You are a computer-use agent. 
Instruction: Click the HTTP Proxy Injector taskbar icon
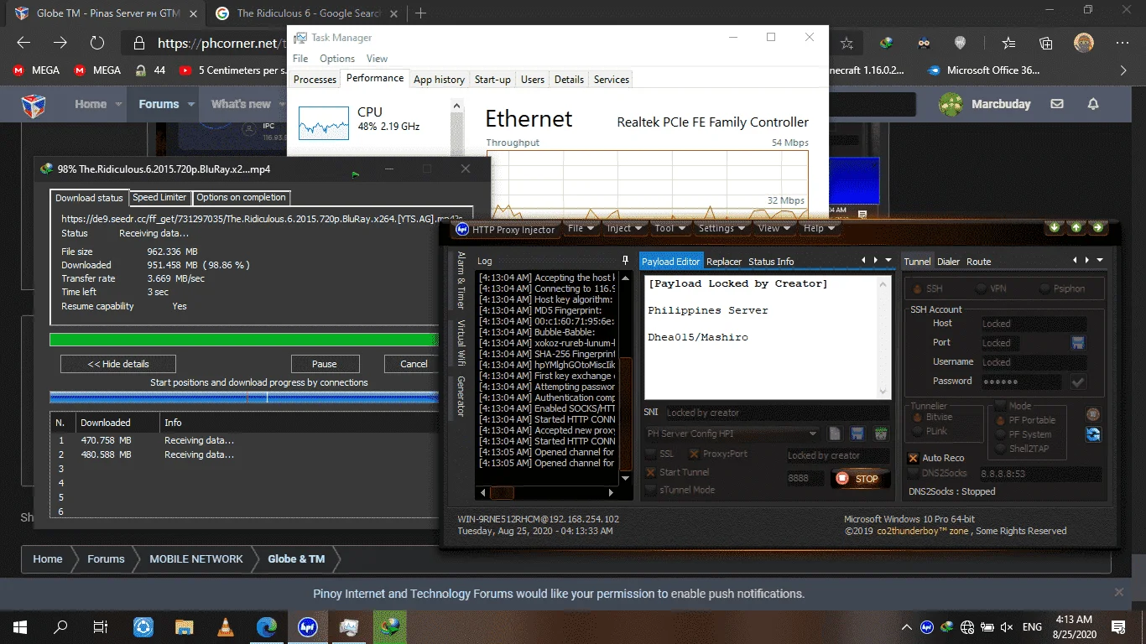308,626
